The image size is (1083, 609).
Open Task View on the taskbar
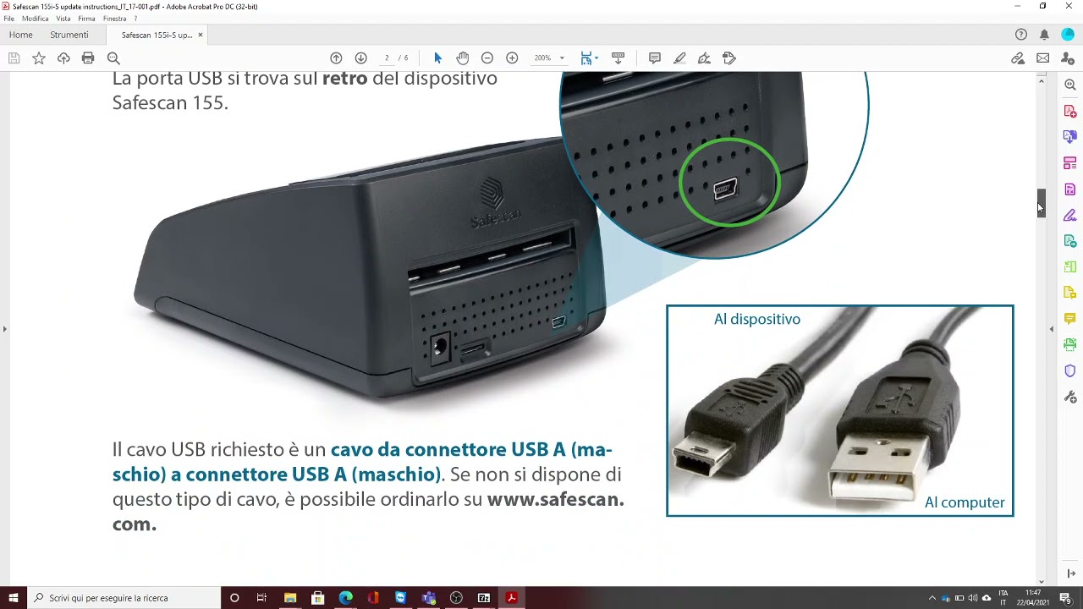[x=261, y=598]
